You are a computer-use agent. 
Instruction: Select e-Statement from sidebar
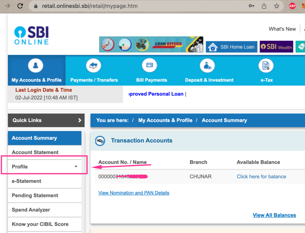[27, 181]
